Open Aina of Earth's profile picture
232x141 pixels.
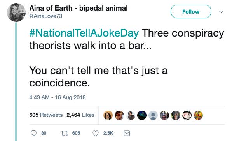[16, 12]
